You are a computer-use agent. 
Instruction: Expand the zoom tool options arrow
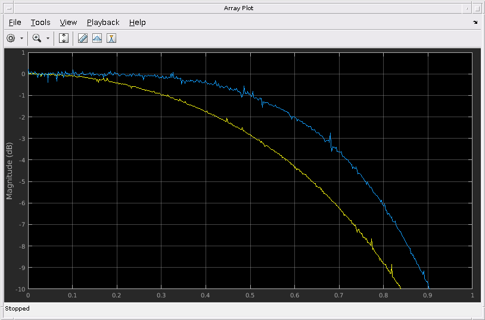click(x=48, y=38)
